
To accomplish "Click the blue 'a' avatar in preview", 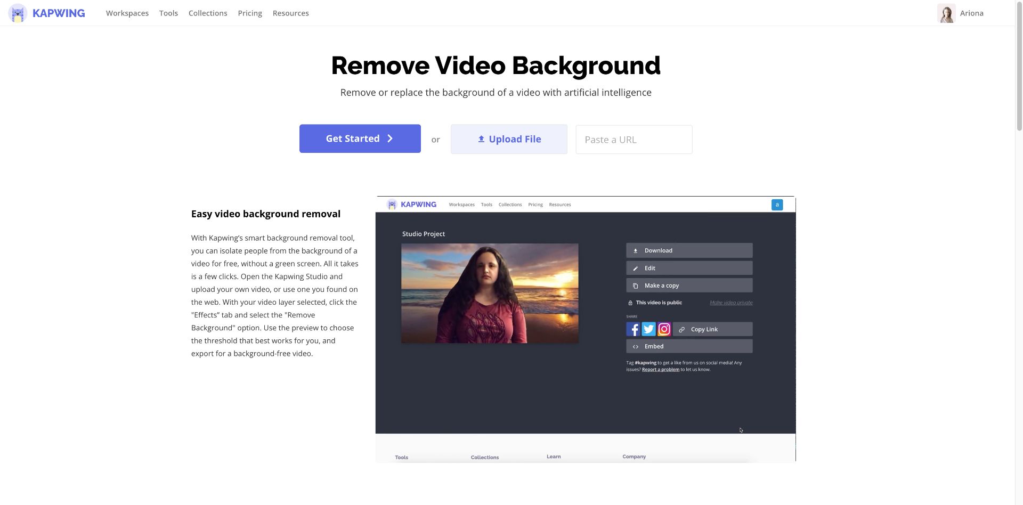I will 777,205.
